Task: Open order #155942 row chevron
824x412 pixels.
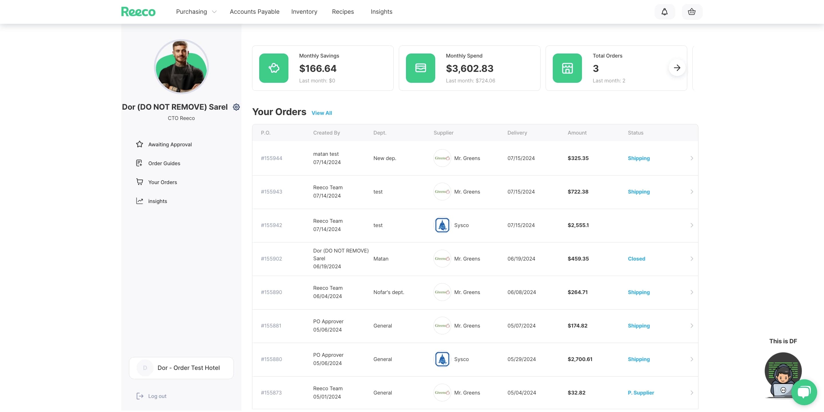Action: click(x=692, y=225)
